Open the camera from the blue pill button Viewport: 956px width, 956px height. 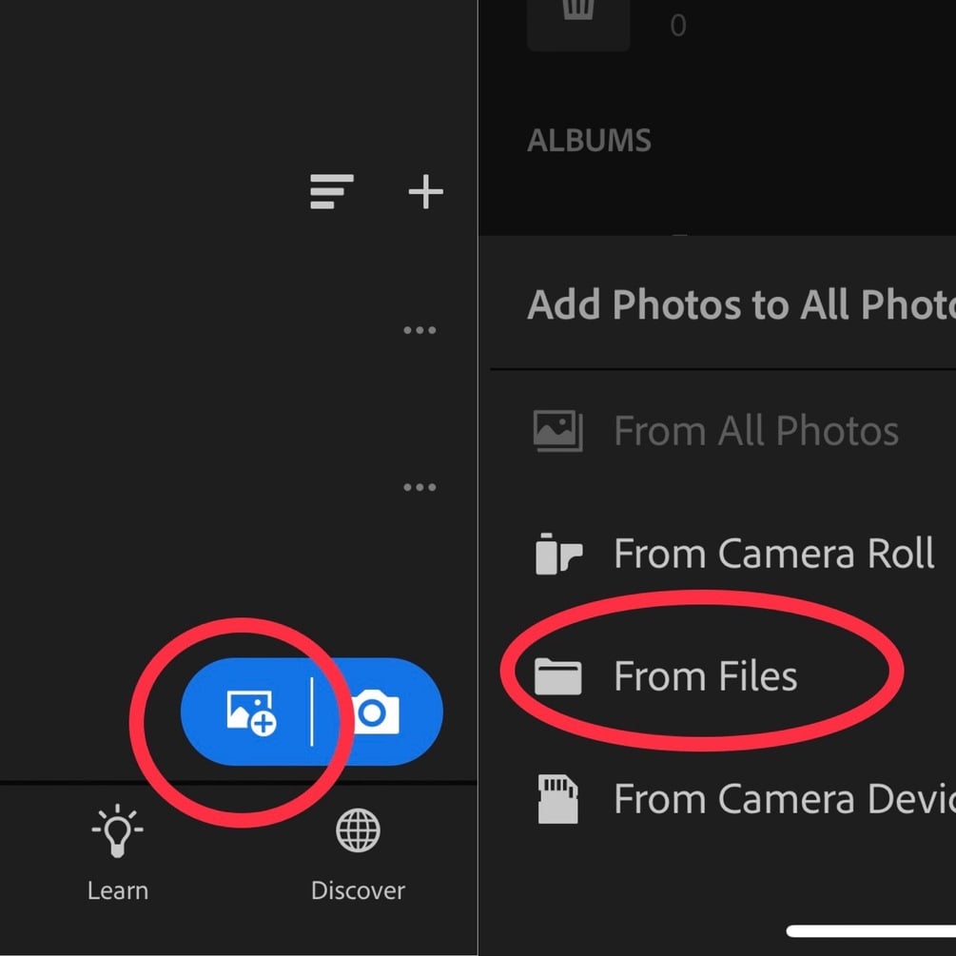point(375,712)
